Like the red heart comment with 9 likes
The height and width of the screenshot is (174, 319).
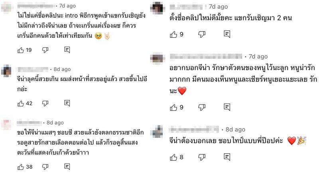pyautogui.click(x=173, y=107)
